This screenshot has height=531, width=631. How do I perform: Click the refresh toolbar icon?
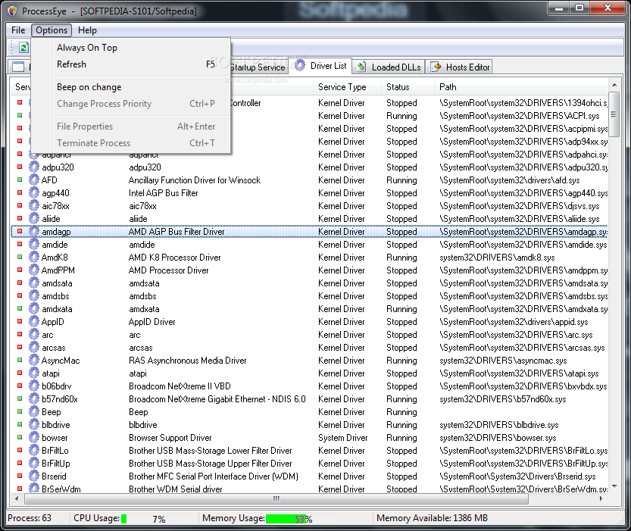click(x=23, y=48)
